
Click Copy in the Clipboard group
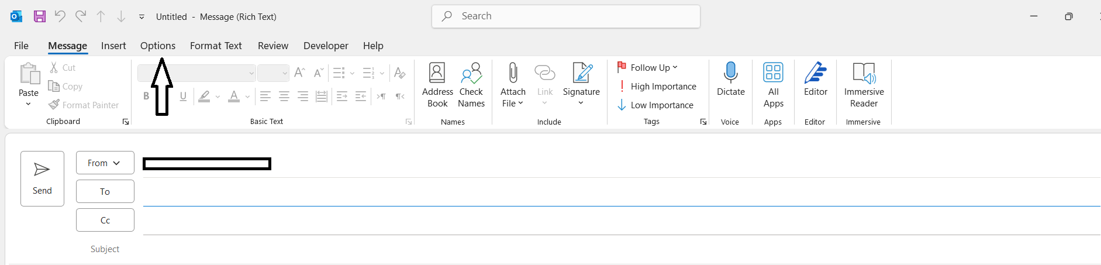(65, 87)
